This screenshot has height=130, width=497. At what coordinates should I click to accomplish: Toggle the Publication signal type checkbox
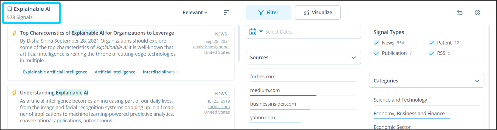377,53
